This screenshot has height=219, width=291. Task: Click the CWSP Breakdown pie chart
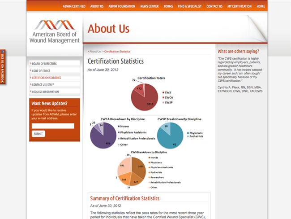(170, 135)
